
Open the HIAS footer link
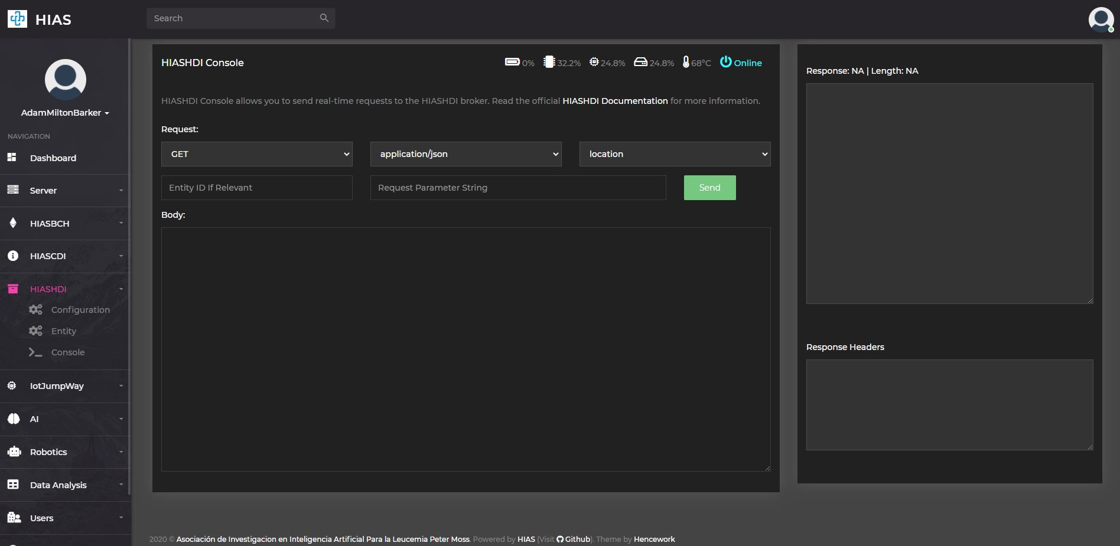coord(526,539)
